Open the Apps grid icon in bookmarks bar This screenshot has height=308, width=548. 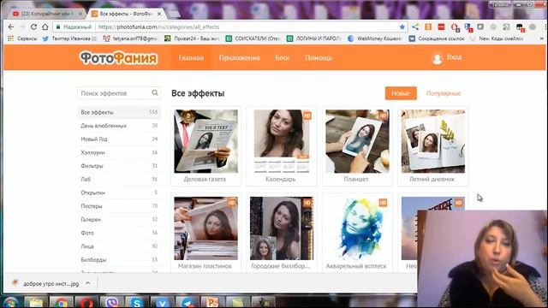(11, 38)
